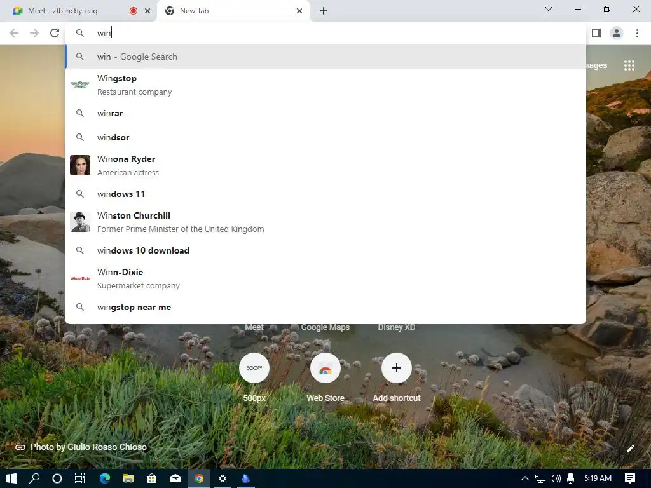
Task: Choose the windsor suggestion
Action: pos(325,137)
